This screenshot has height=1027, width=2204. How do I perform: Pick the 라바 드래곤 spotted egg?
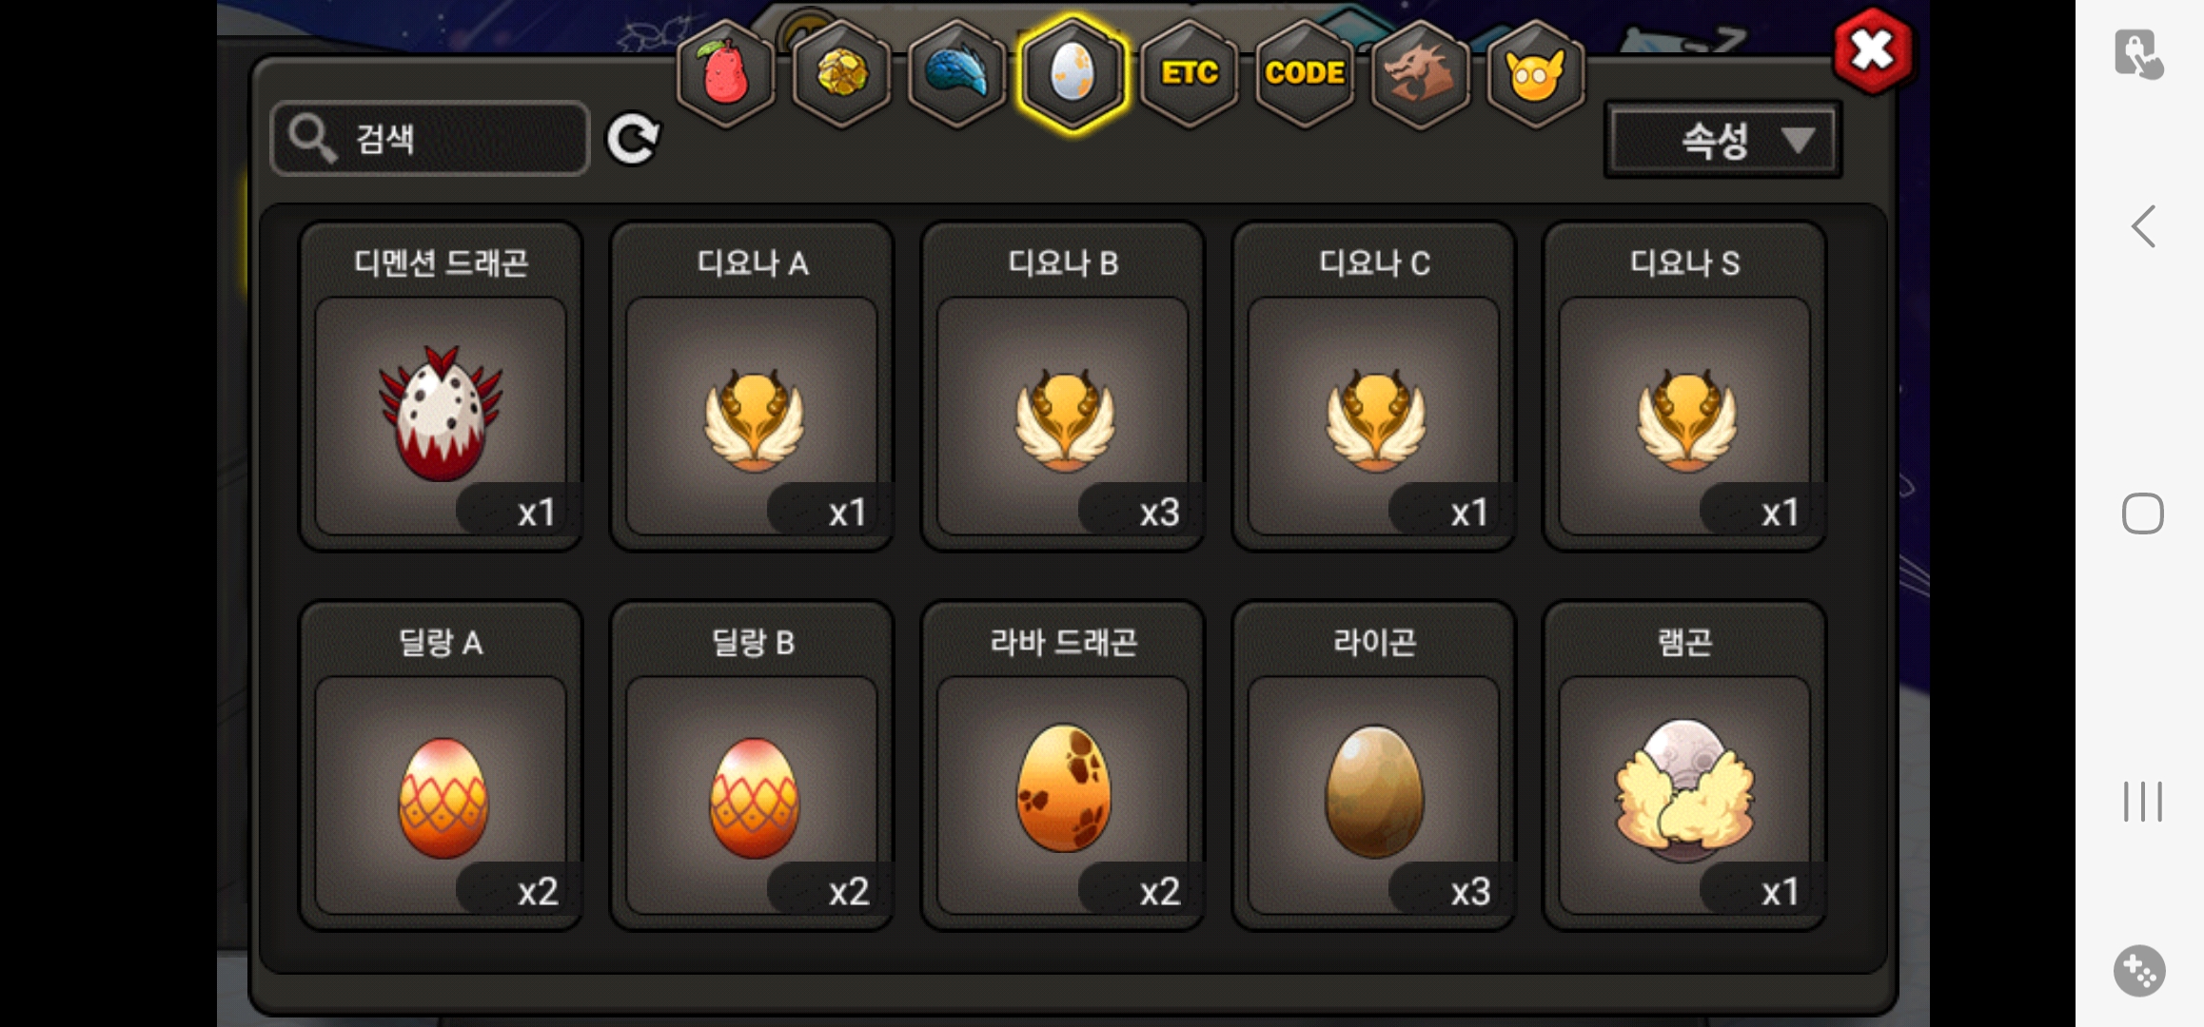[x=1063, y=765]
